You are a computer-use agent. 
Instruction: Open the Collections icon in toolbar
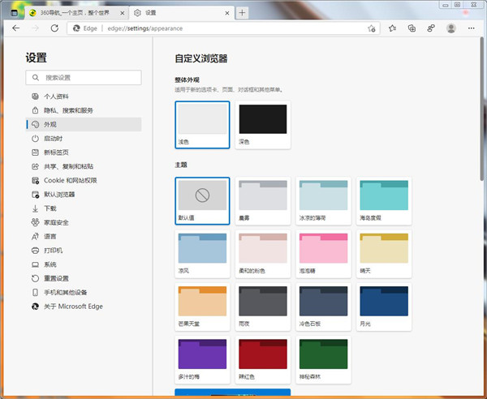pyautogui.click(x=412, y=28)
